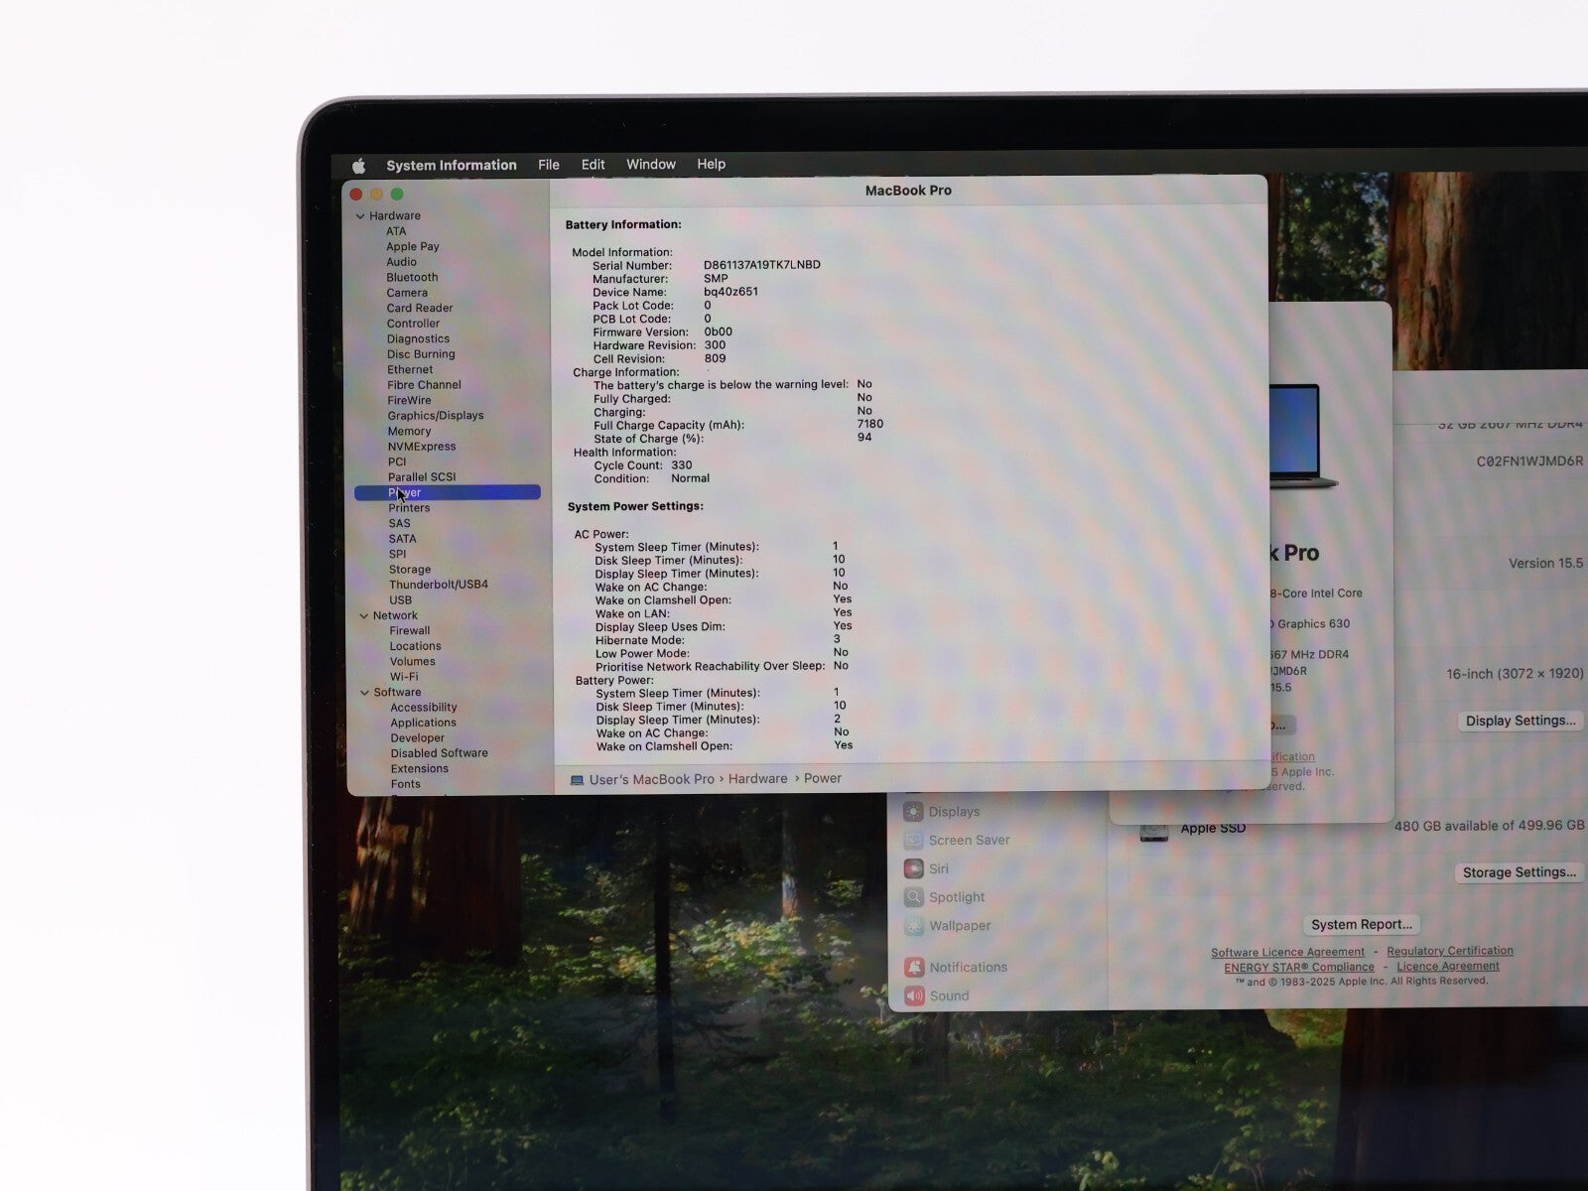Open the Window menu
Screen dimensions: 1588x1191
651,164
